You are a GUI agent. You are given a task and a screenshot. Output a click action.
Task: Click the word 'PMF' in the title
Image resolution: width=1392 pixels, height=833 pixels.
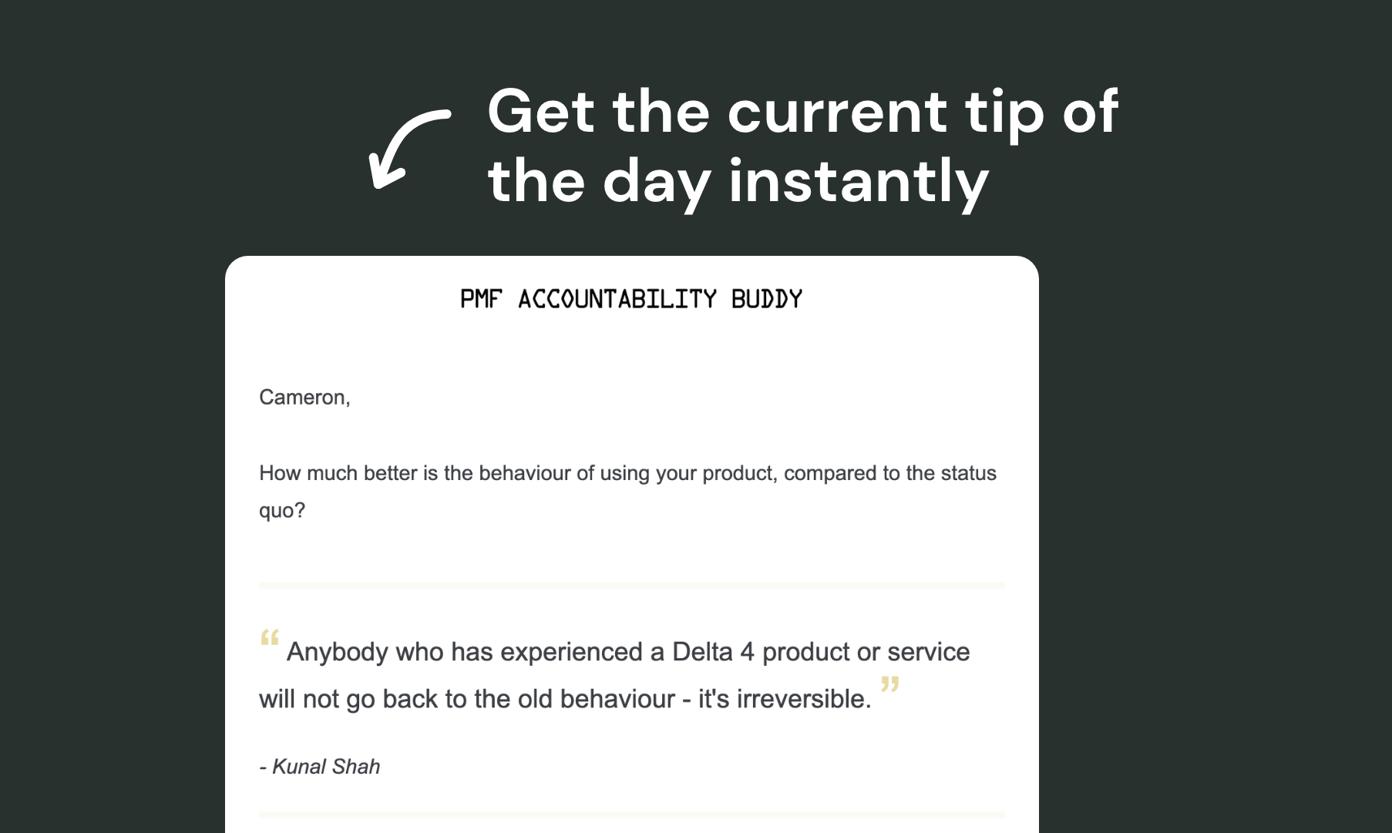[x=481, y=299]
